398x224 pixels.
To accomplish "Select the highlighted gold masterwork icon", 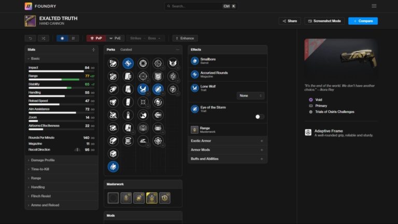I will 151,198.
